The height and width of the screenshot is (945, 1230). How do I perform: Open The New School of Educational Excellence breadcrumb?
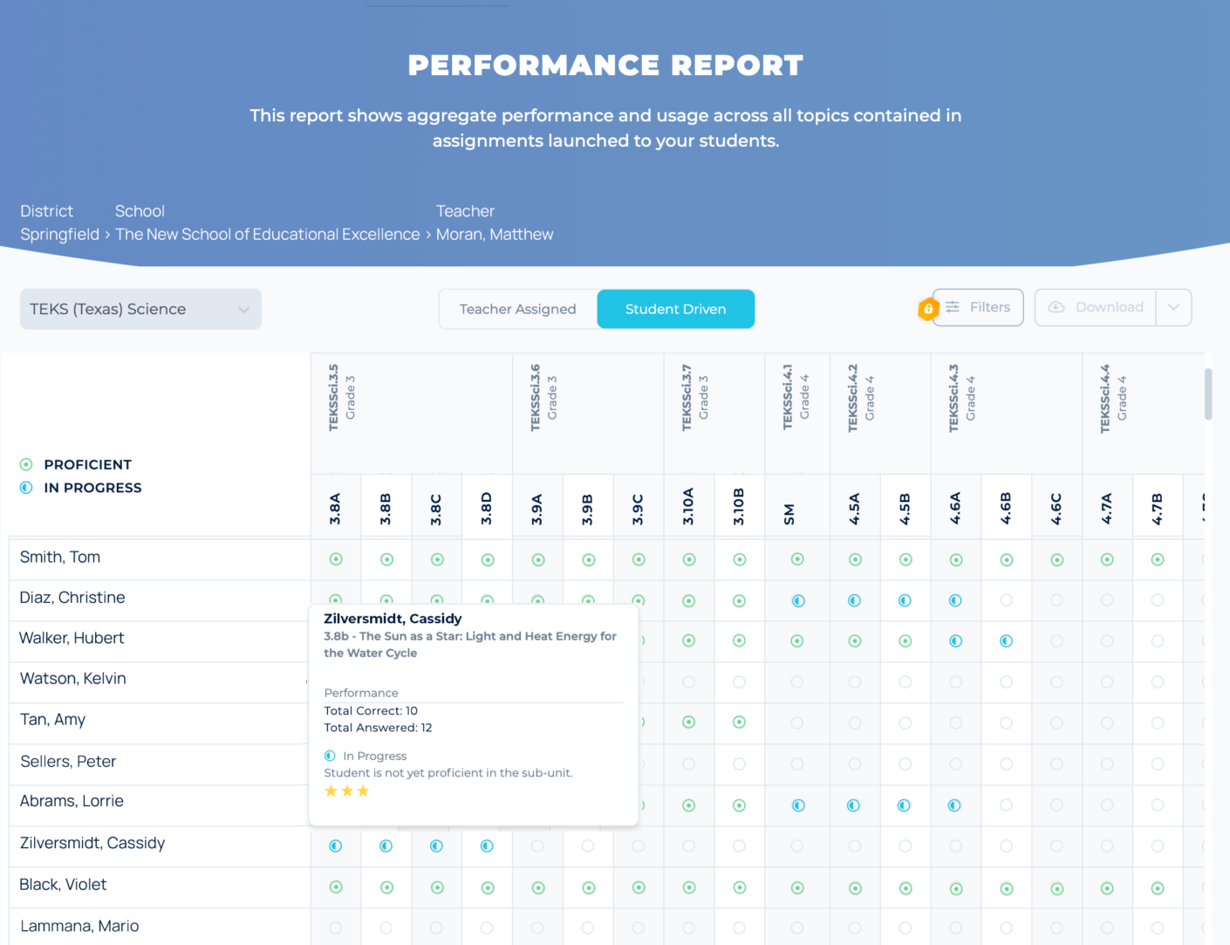pos(268,235)
